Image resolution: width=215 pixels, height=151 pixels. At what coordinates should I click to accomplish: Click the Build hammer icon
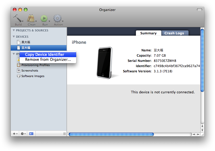18,19
